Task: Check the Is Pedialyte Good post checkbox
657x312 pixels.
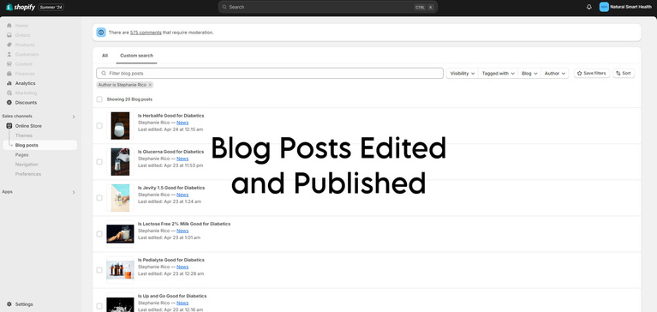Action: tap(99, 270)
